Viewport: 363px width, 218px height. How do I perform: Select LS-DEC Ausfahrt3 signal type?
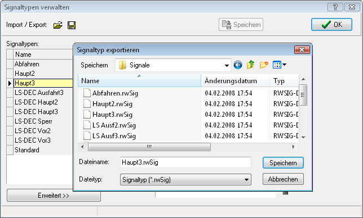point(43,93)
